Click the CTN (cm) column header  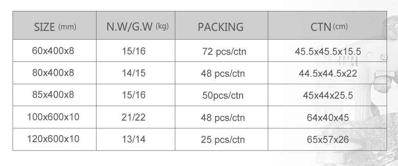[x=327, y=25]
